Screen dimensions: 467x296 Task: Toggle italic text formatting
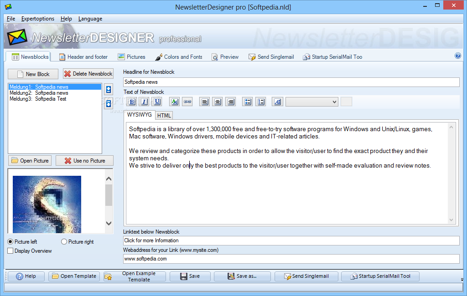coord(145,102)
